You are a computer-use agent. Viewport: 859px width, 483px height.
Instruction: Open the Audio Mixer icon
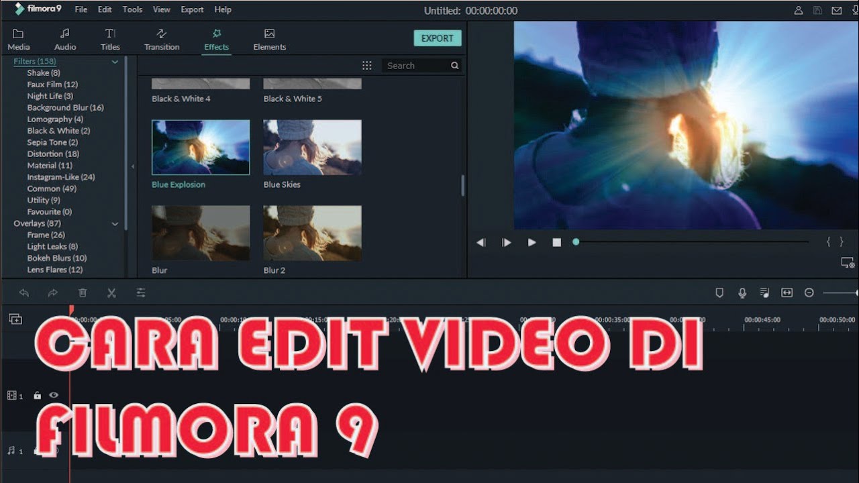pos(764,292)
